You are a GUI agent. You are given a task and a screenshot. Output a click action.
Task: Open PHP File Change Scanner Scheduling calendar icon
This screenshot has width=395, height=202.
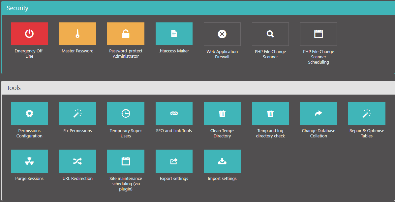click(x=319, y=34)
